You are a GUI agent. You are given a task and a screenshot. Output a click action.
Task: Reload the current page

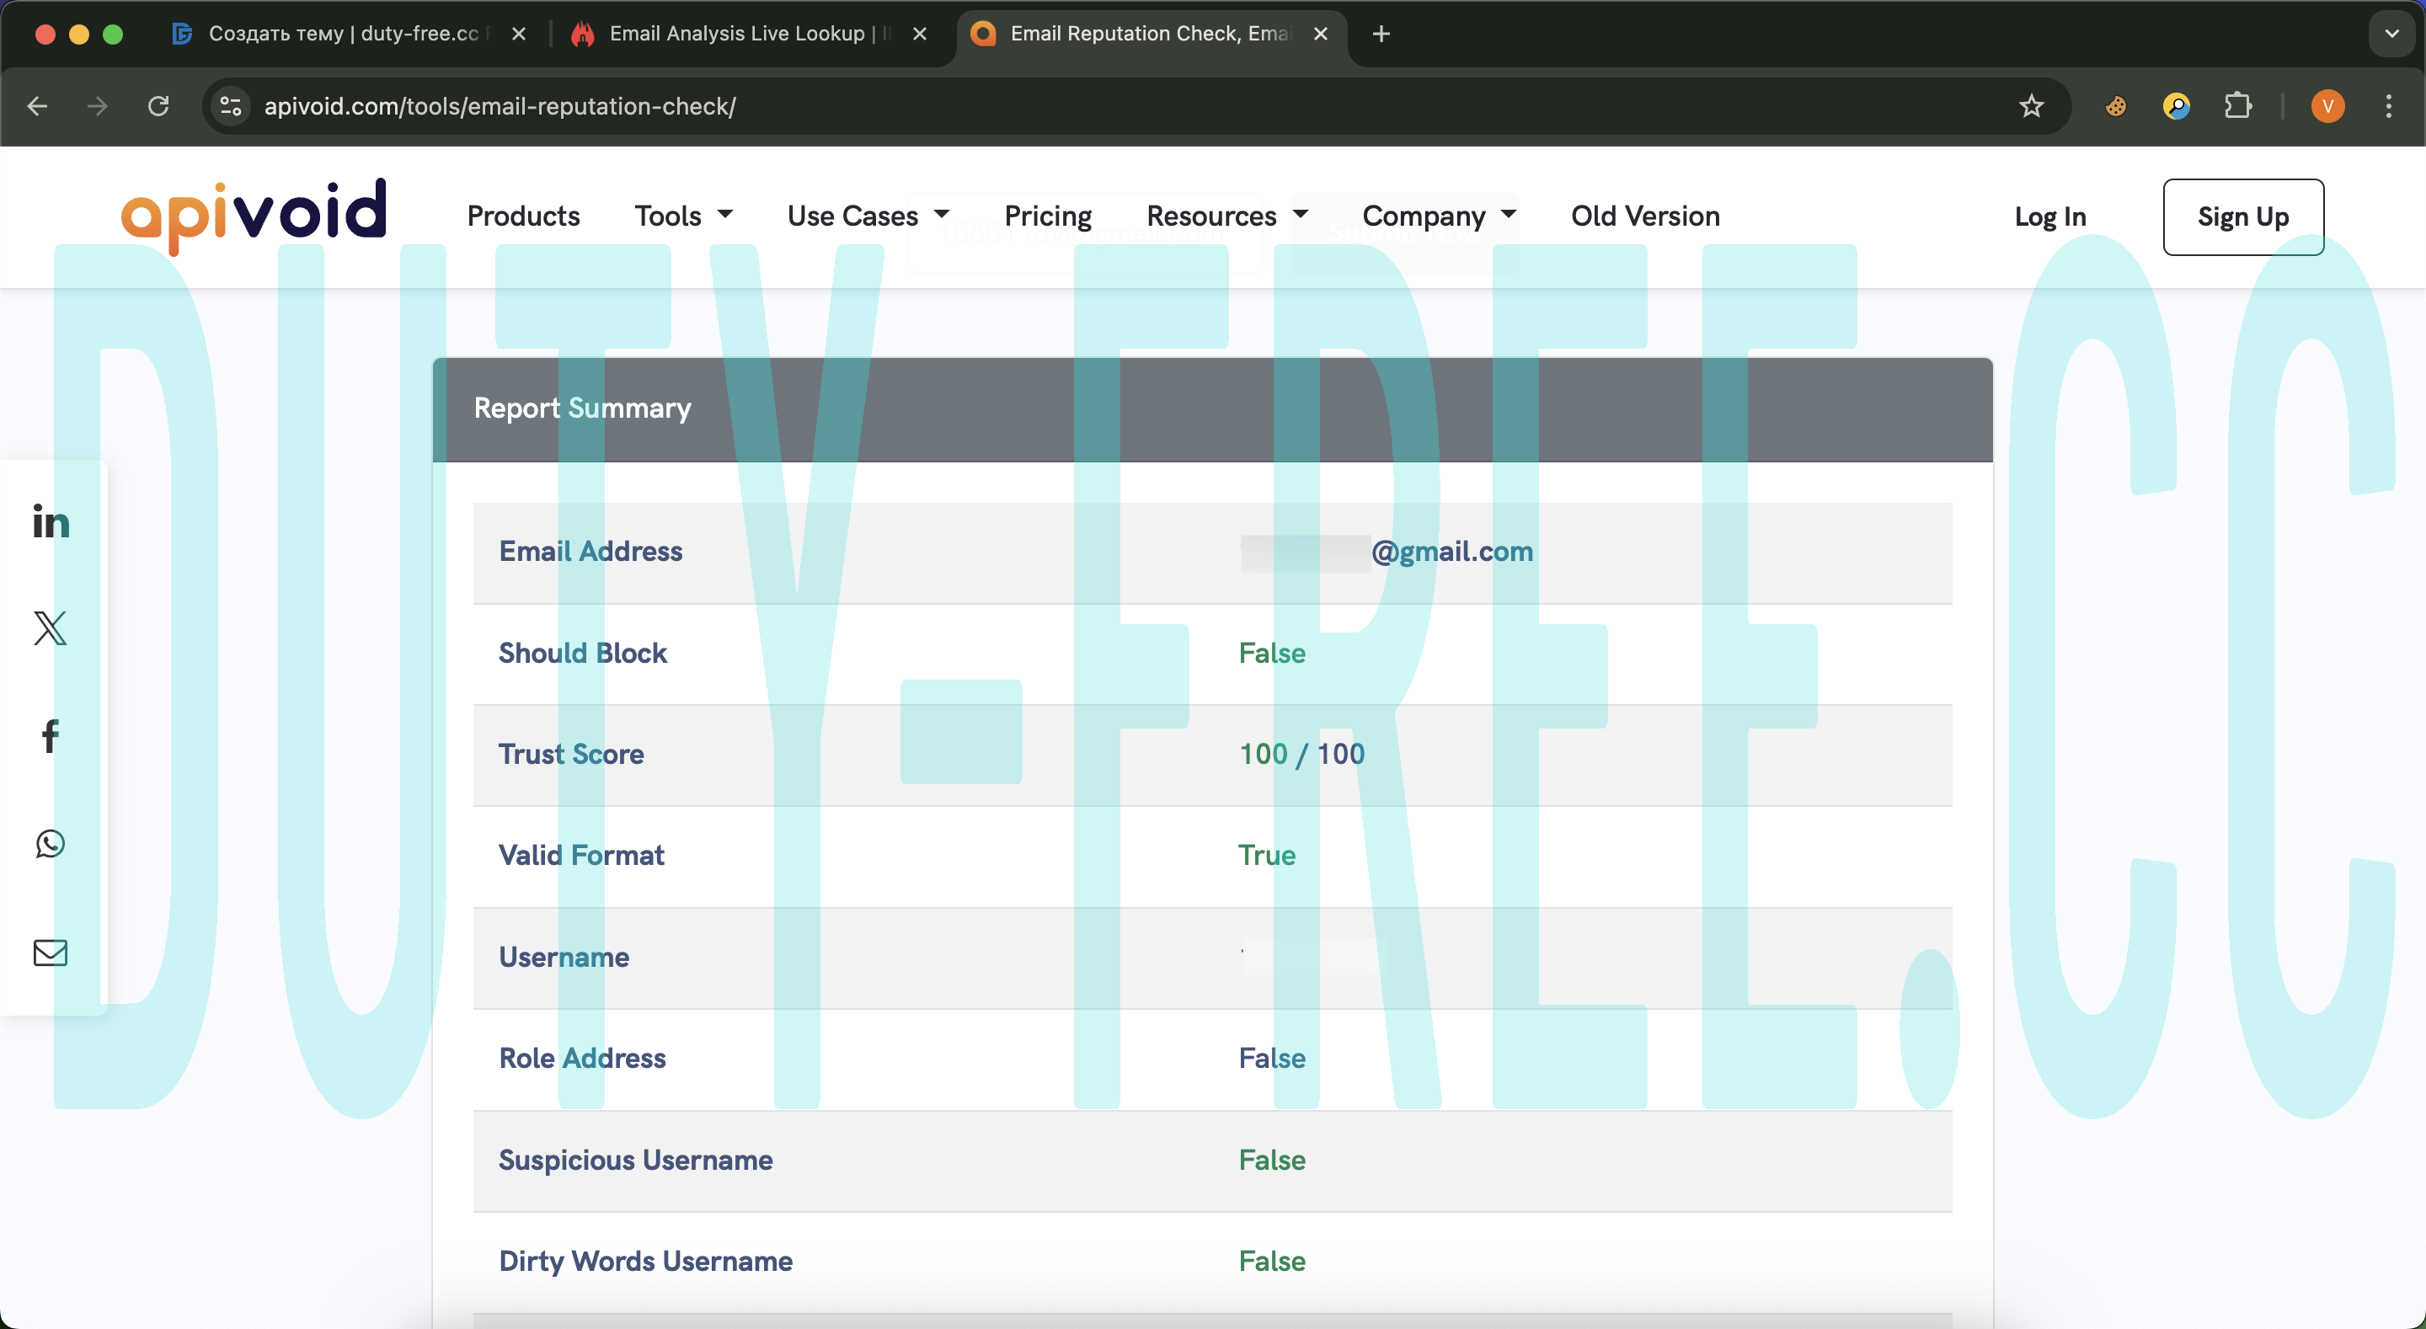[158, 106]
